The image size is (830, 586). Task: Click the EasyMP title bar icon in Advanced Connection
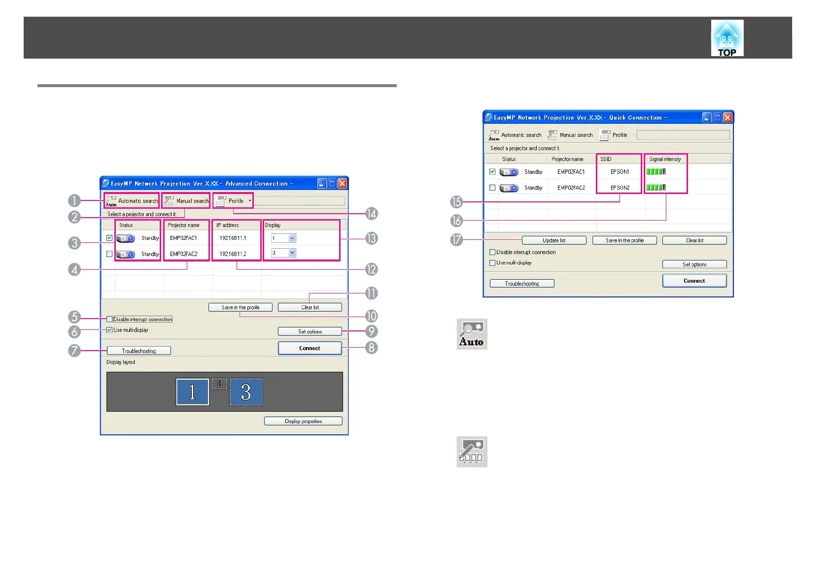pos(105,183)
